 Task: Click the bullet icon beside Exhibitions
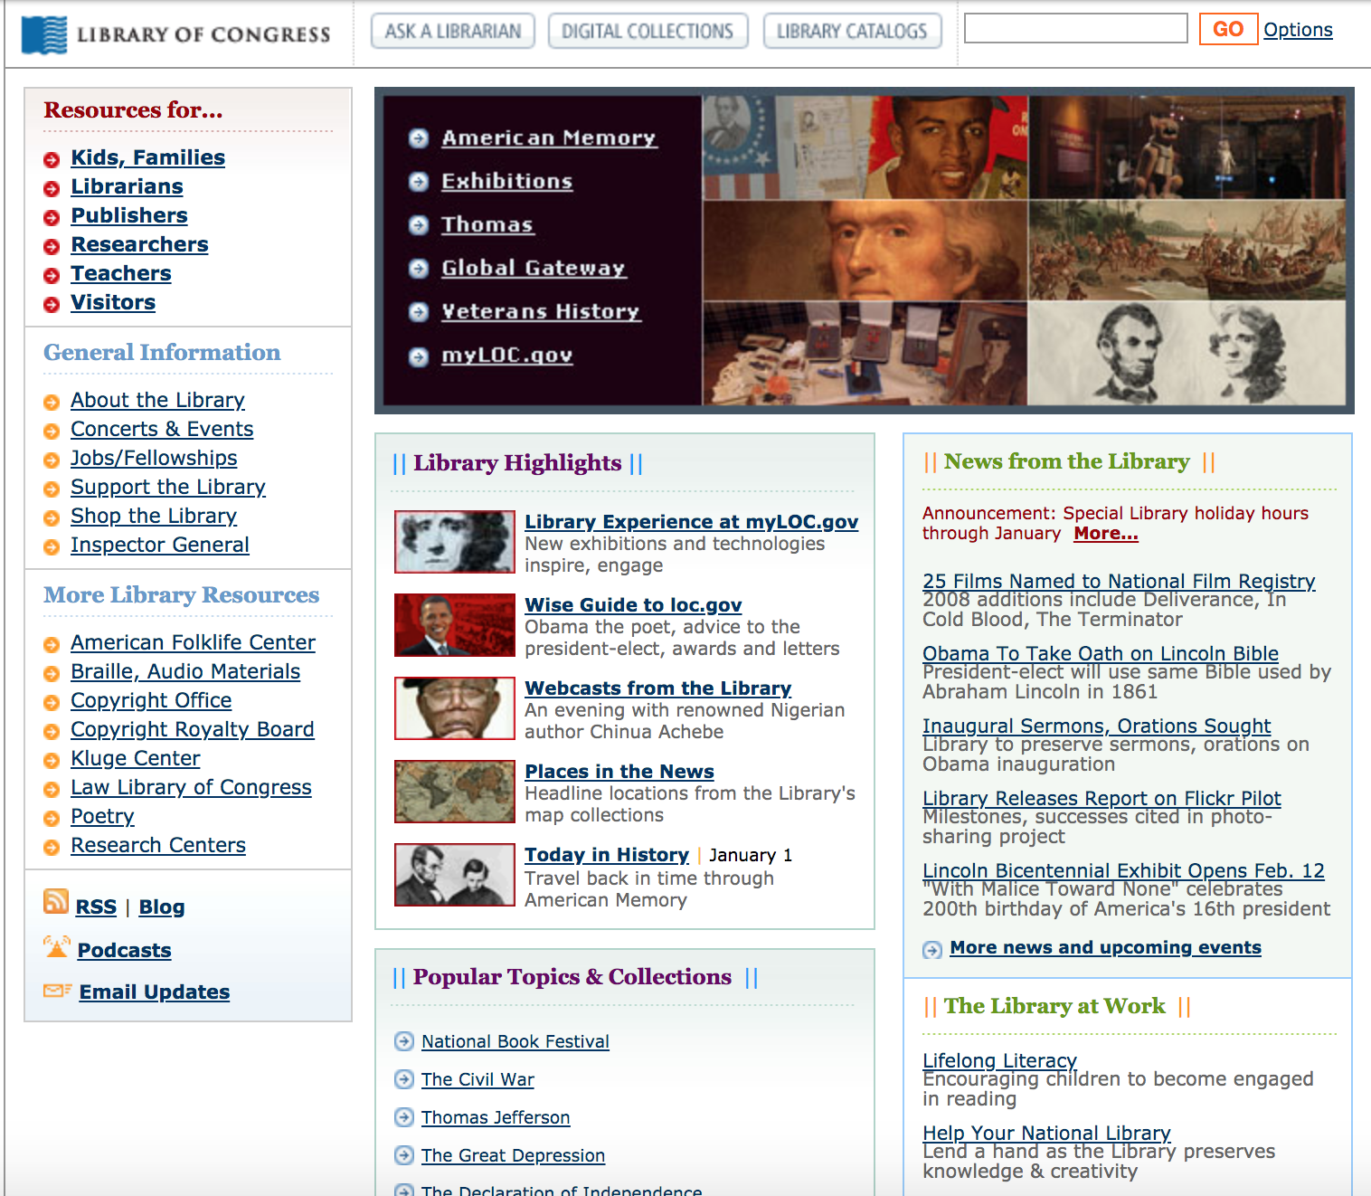coord(418,182)
